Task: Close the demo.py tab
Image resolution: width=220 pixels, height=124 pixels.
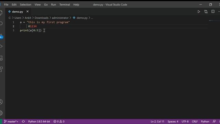Action: 27,11
